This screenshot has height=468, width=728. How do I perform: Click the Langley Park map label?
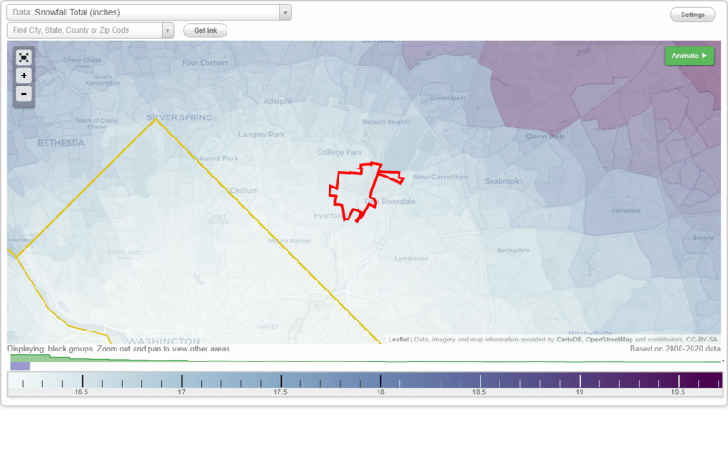[261, 134]
